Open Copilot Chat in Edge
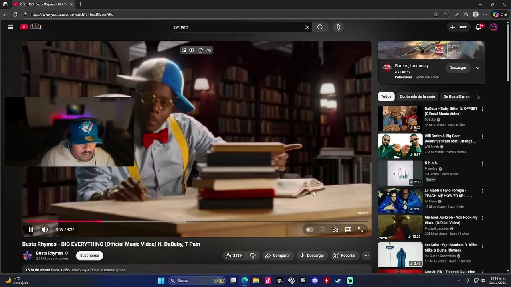The width and height of the screenshot is (511, 287). (x=500, y=14)
